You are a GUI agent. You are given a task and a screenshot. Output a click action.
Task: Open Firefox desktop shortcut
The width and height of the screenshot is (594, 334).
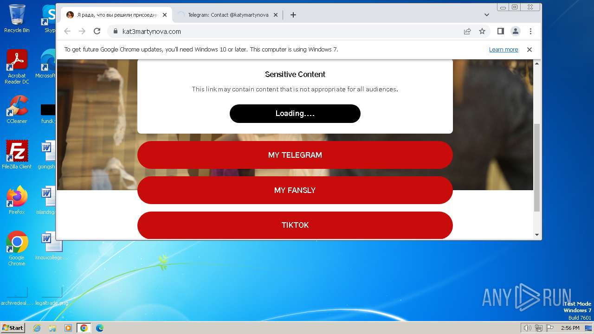pos(17,200)
